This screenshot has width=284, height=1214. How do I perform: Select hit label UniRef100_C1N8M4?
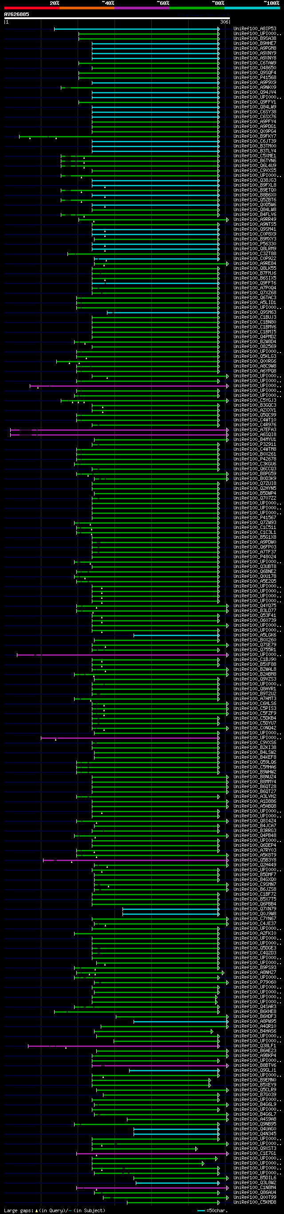coord(255,1187)
